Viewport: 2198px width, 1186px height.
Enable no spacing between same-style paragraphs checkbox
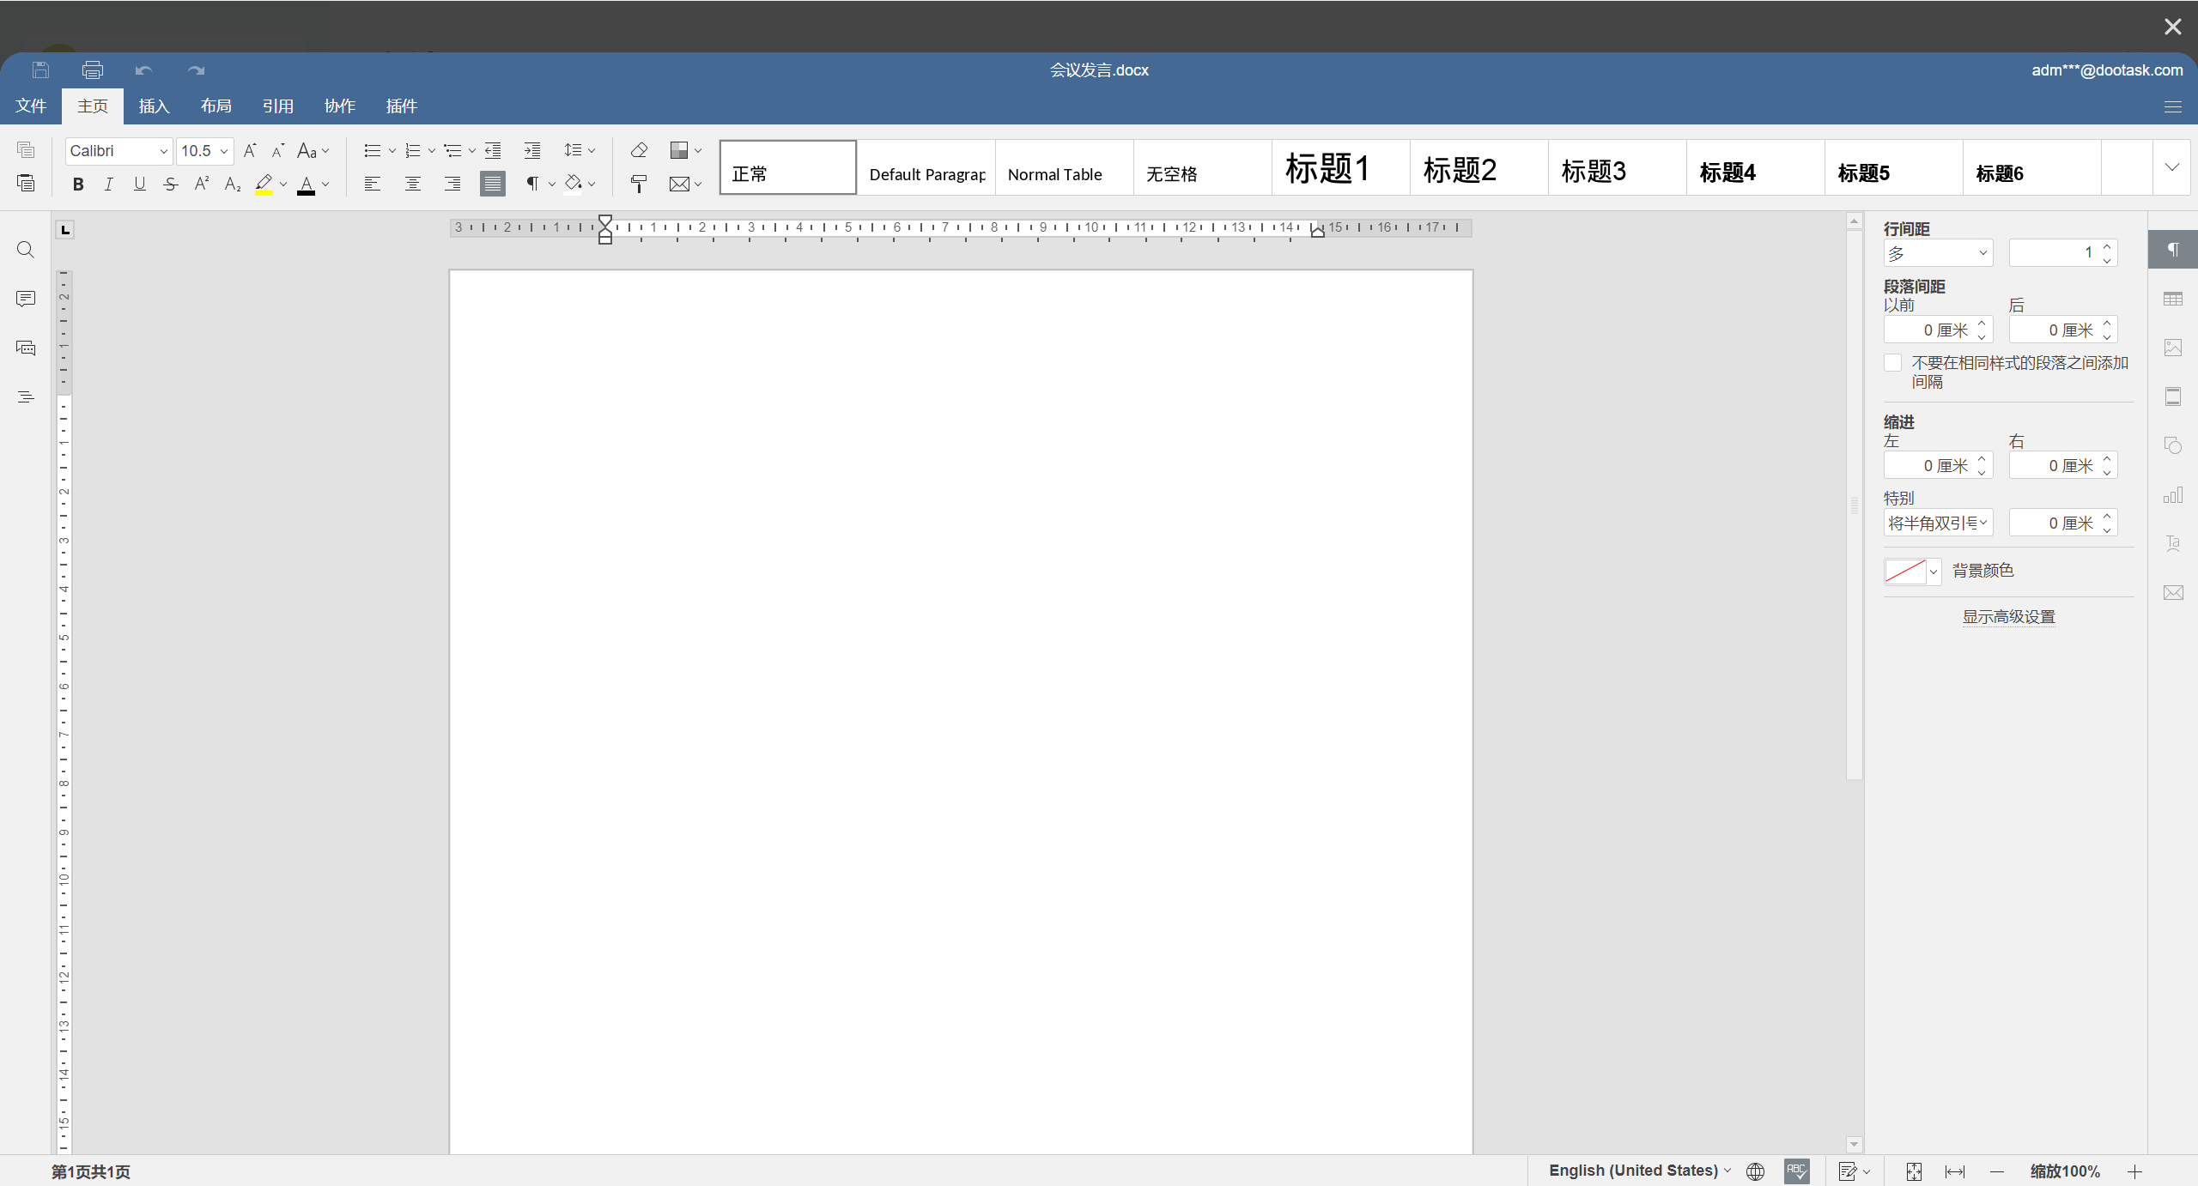(1893, 363)
